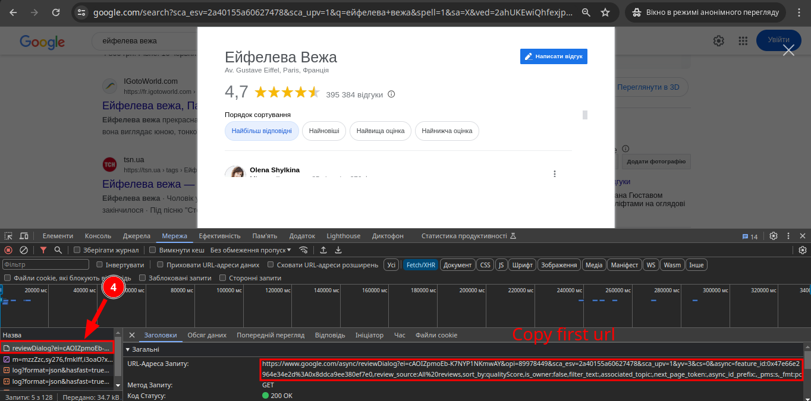Image resolution: width=811 pixels, height=401 pixels.
Task: Open Olena Shylkina reviewer name link
Action: [x=275, y=170]
